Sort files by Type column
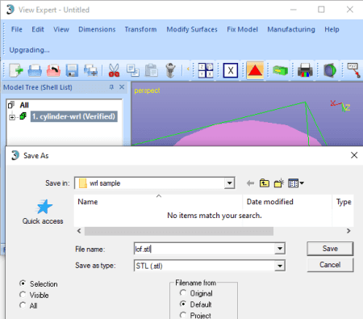 pos(344,202)
